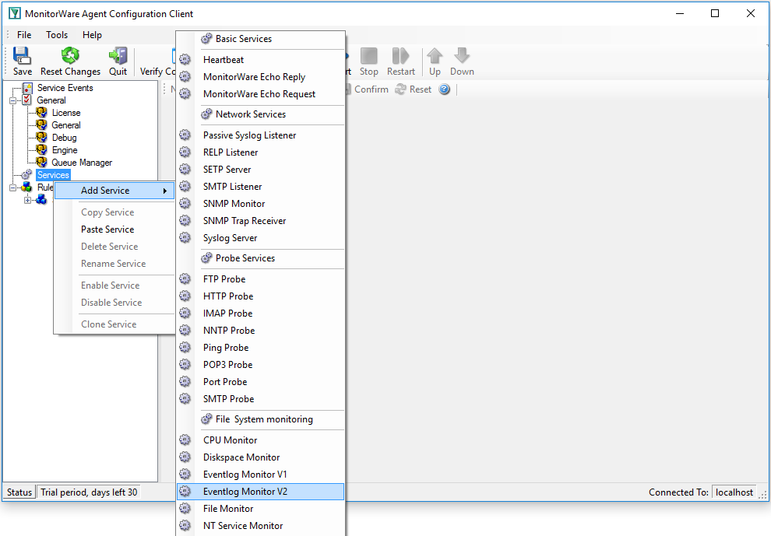This screenshot has height=536, width=771.
Task: Add an HTTP Probe service
Action: click(x=261, y=296)
